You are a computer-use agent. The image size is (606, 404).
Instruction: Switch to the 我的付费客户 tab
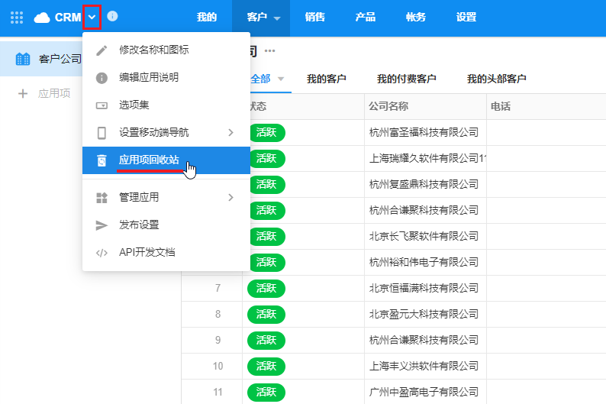pyautogui.click(x=406, y=79)
